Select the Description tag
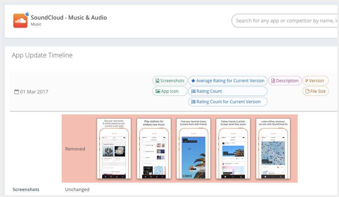The height and width of the screenshot is (197, 339). click(x=285, y=81)
